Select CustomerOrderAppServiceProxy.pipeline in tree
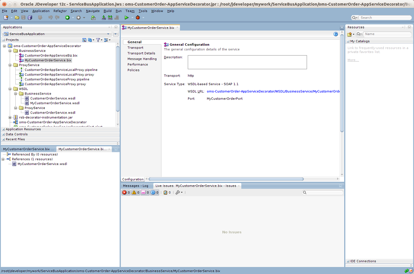Viewport: 414px width, 274px height. click(57, 80)
